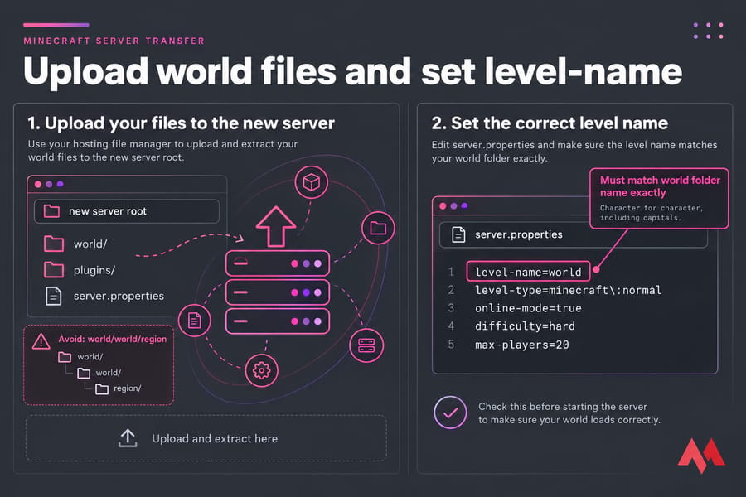
Task: Click the region/ folder icon in warning
Action: (102, 389)
